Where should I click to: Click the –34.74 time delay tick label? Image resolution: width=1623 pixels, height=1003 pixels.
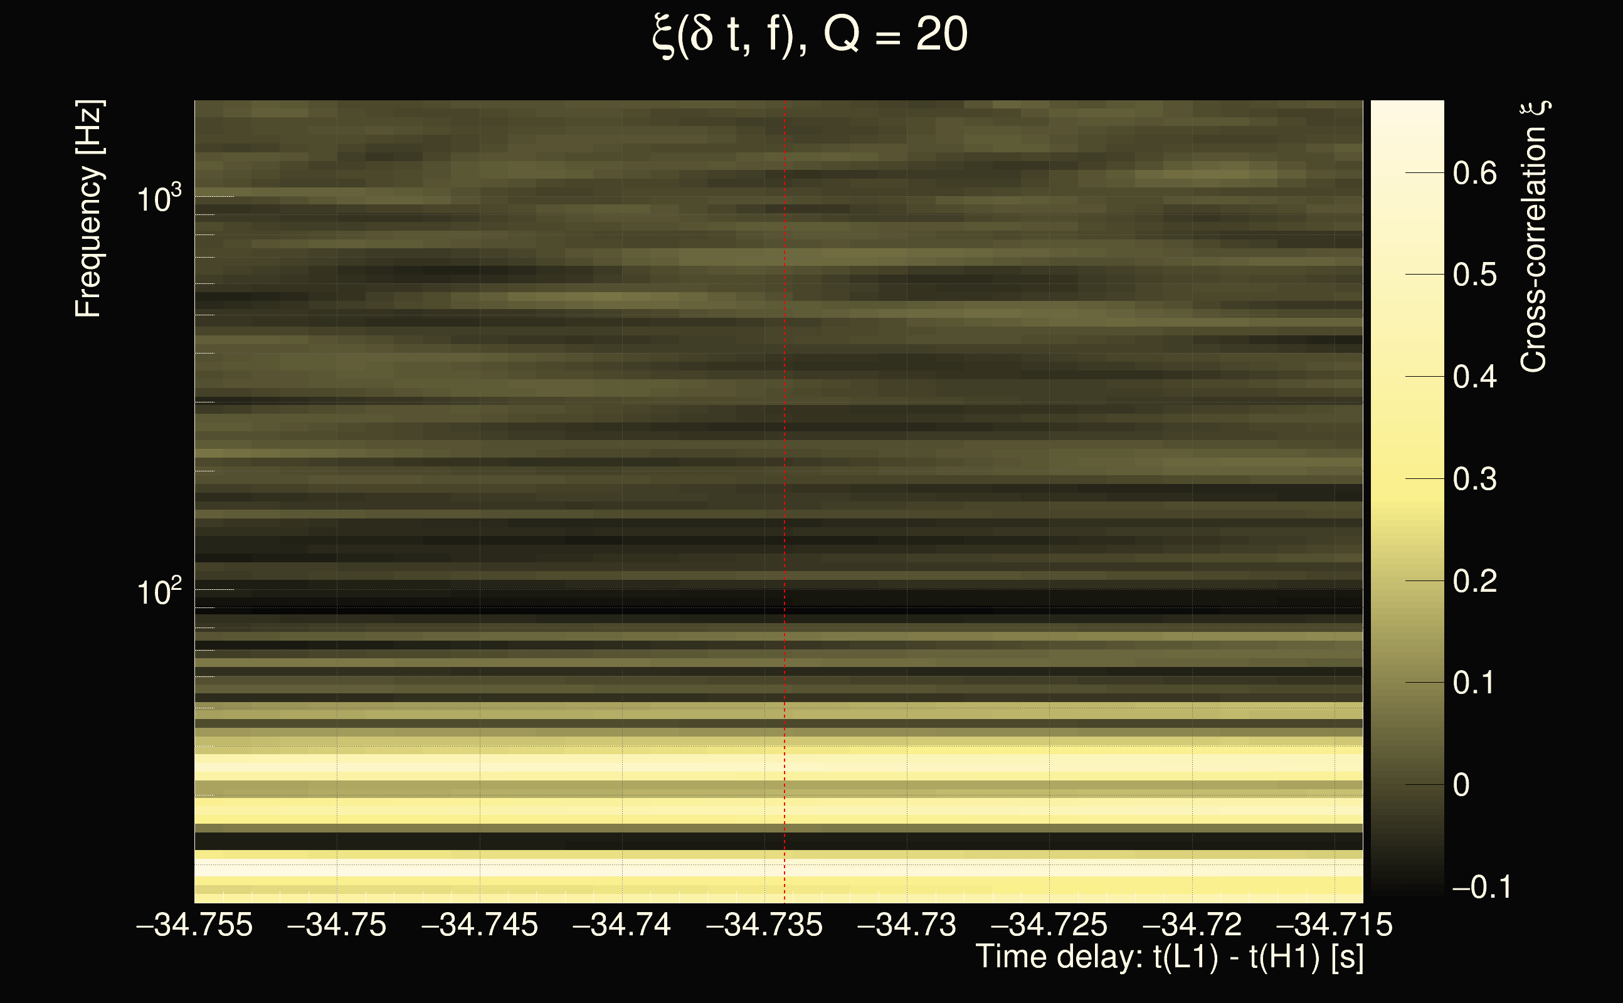[x=621, y=925]
